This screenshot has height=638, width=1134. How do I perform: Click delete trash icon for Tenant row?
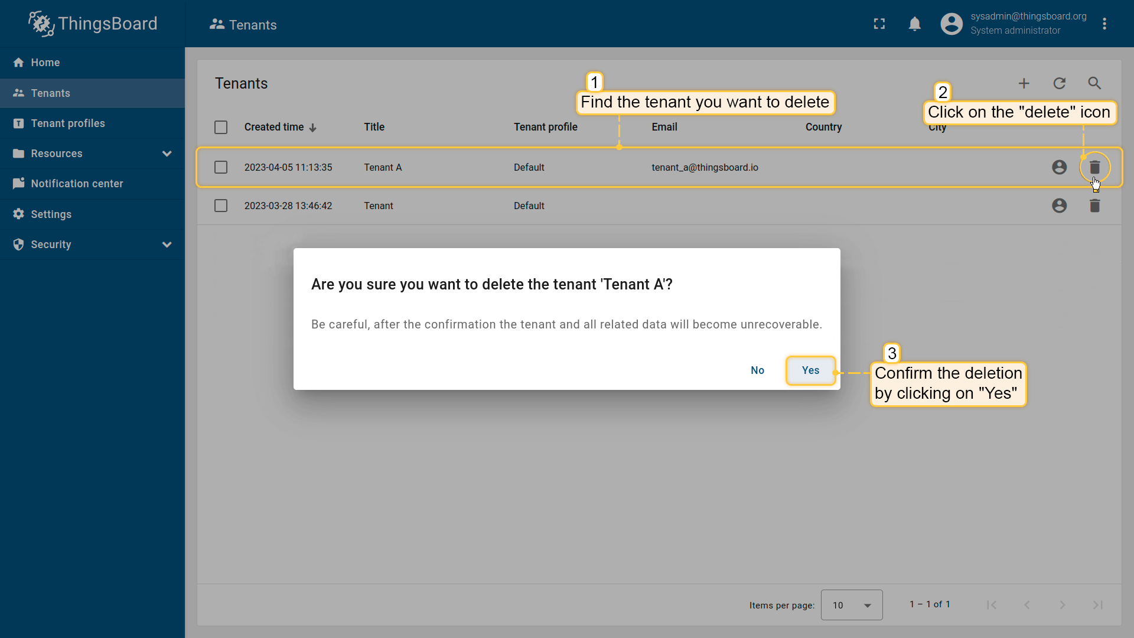click(1094, 206)
